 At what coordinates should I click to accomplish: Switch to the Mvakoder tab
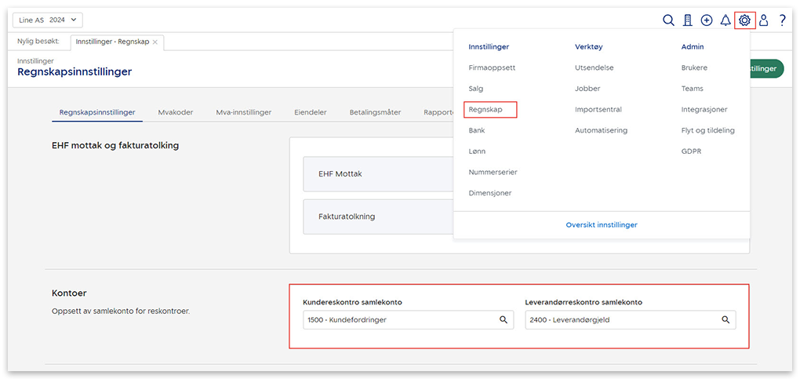[175, 112]
